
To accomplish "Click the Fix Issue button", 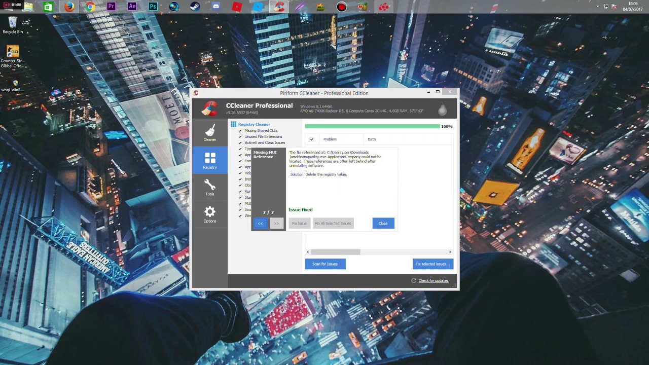I will (x=299, y=223).
